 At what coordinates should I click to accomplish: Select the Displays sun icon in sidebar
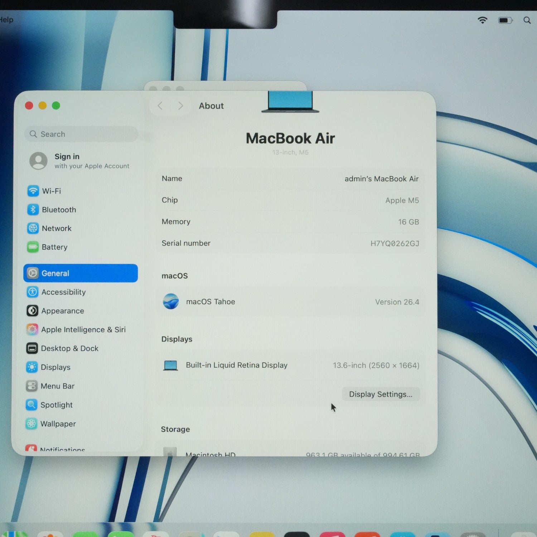point(32,367)
